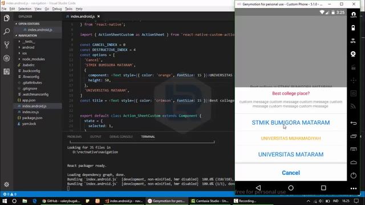The width and height of the screenshot is (365, 205).
Task: Click the Genymotion battery widget icon
Action: [353, 28]
